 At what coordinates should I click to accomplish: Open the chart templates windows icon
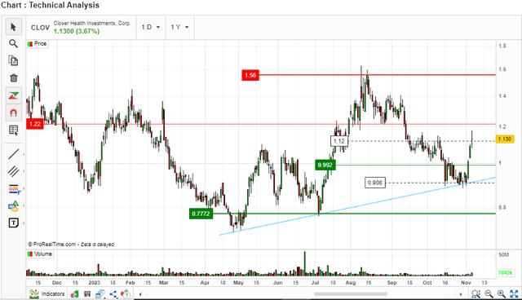pyautogui.click(x=100, y=294)
